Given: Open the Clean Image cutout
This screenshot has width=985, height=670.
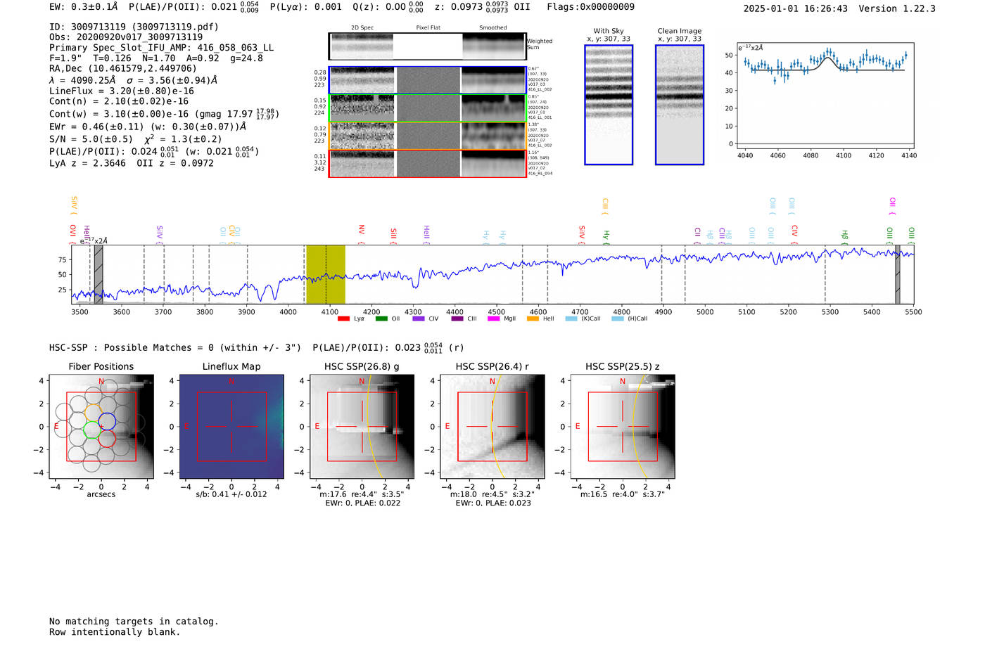Looking at the screenshot, I should [x=680, y=105].
